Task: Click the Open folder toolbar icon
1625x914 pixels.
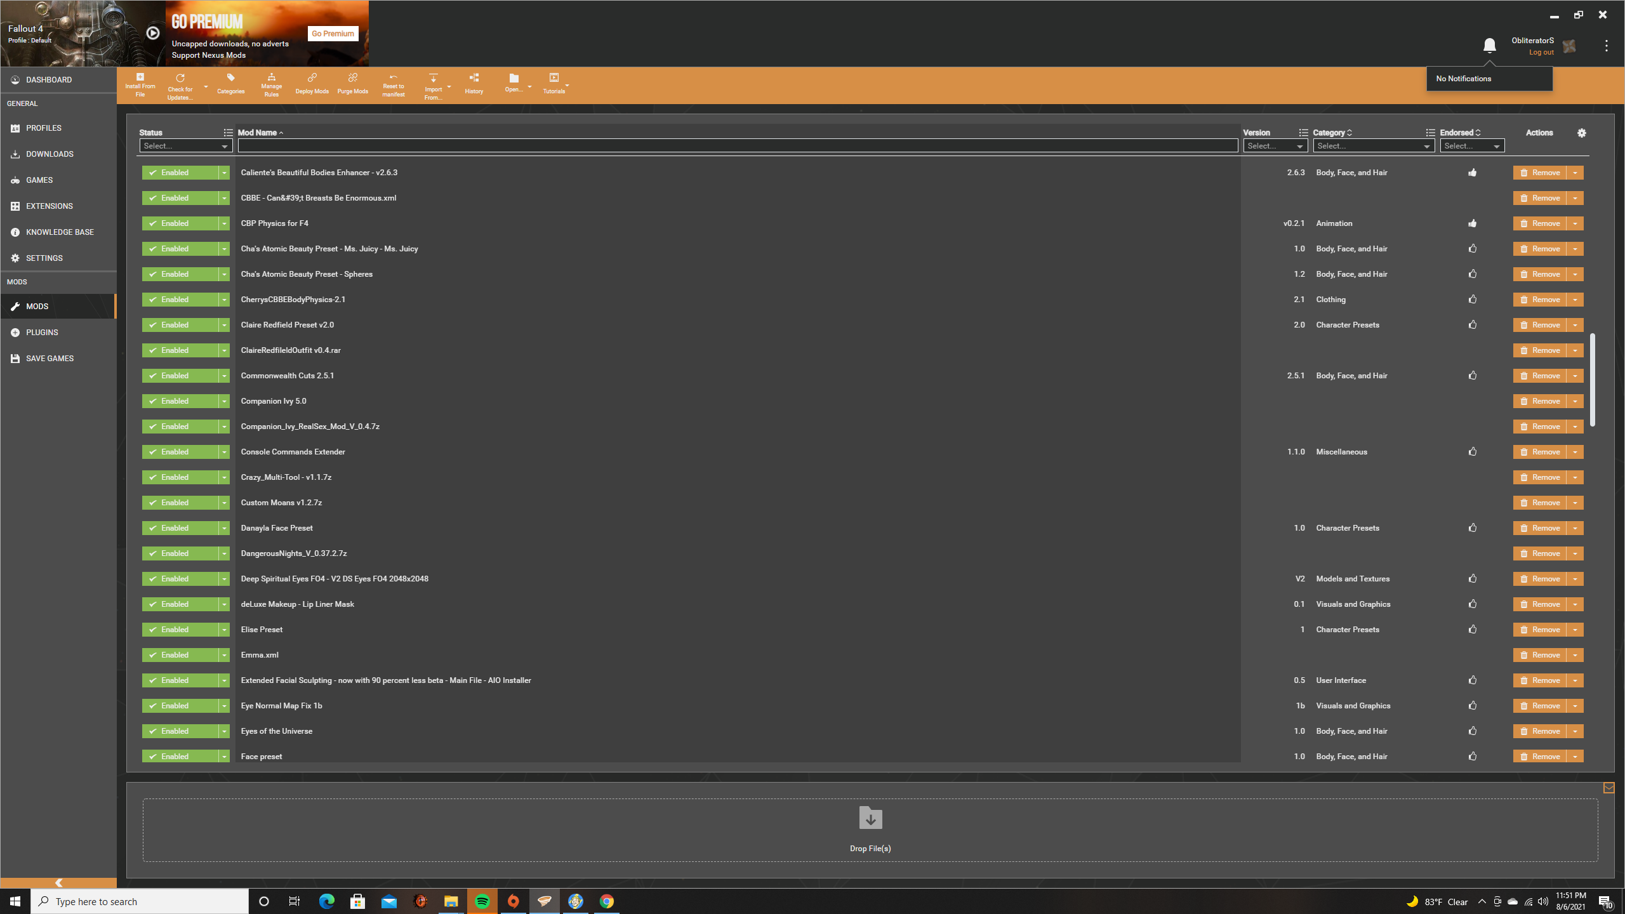Action: point(514,83)
